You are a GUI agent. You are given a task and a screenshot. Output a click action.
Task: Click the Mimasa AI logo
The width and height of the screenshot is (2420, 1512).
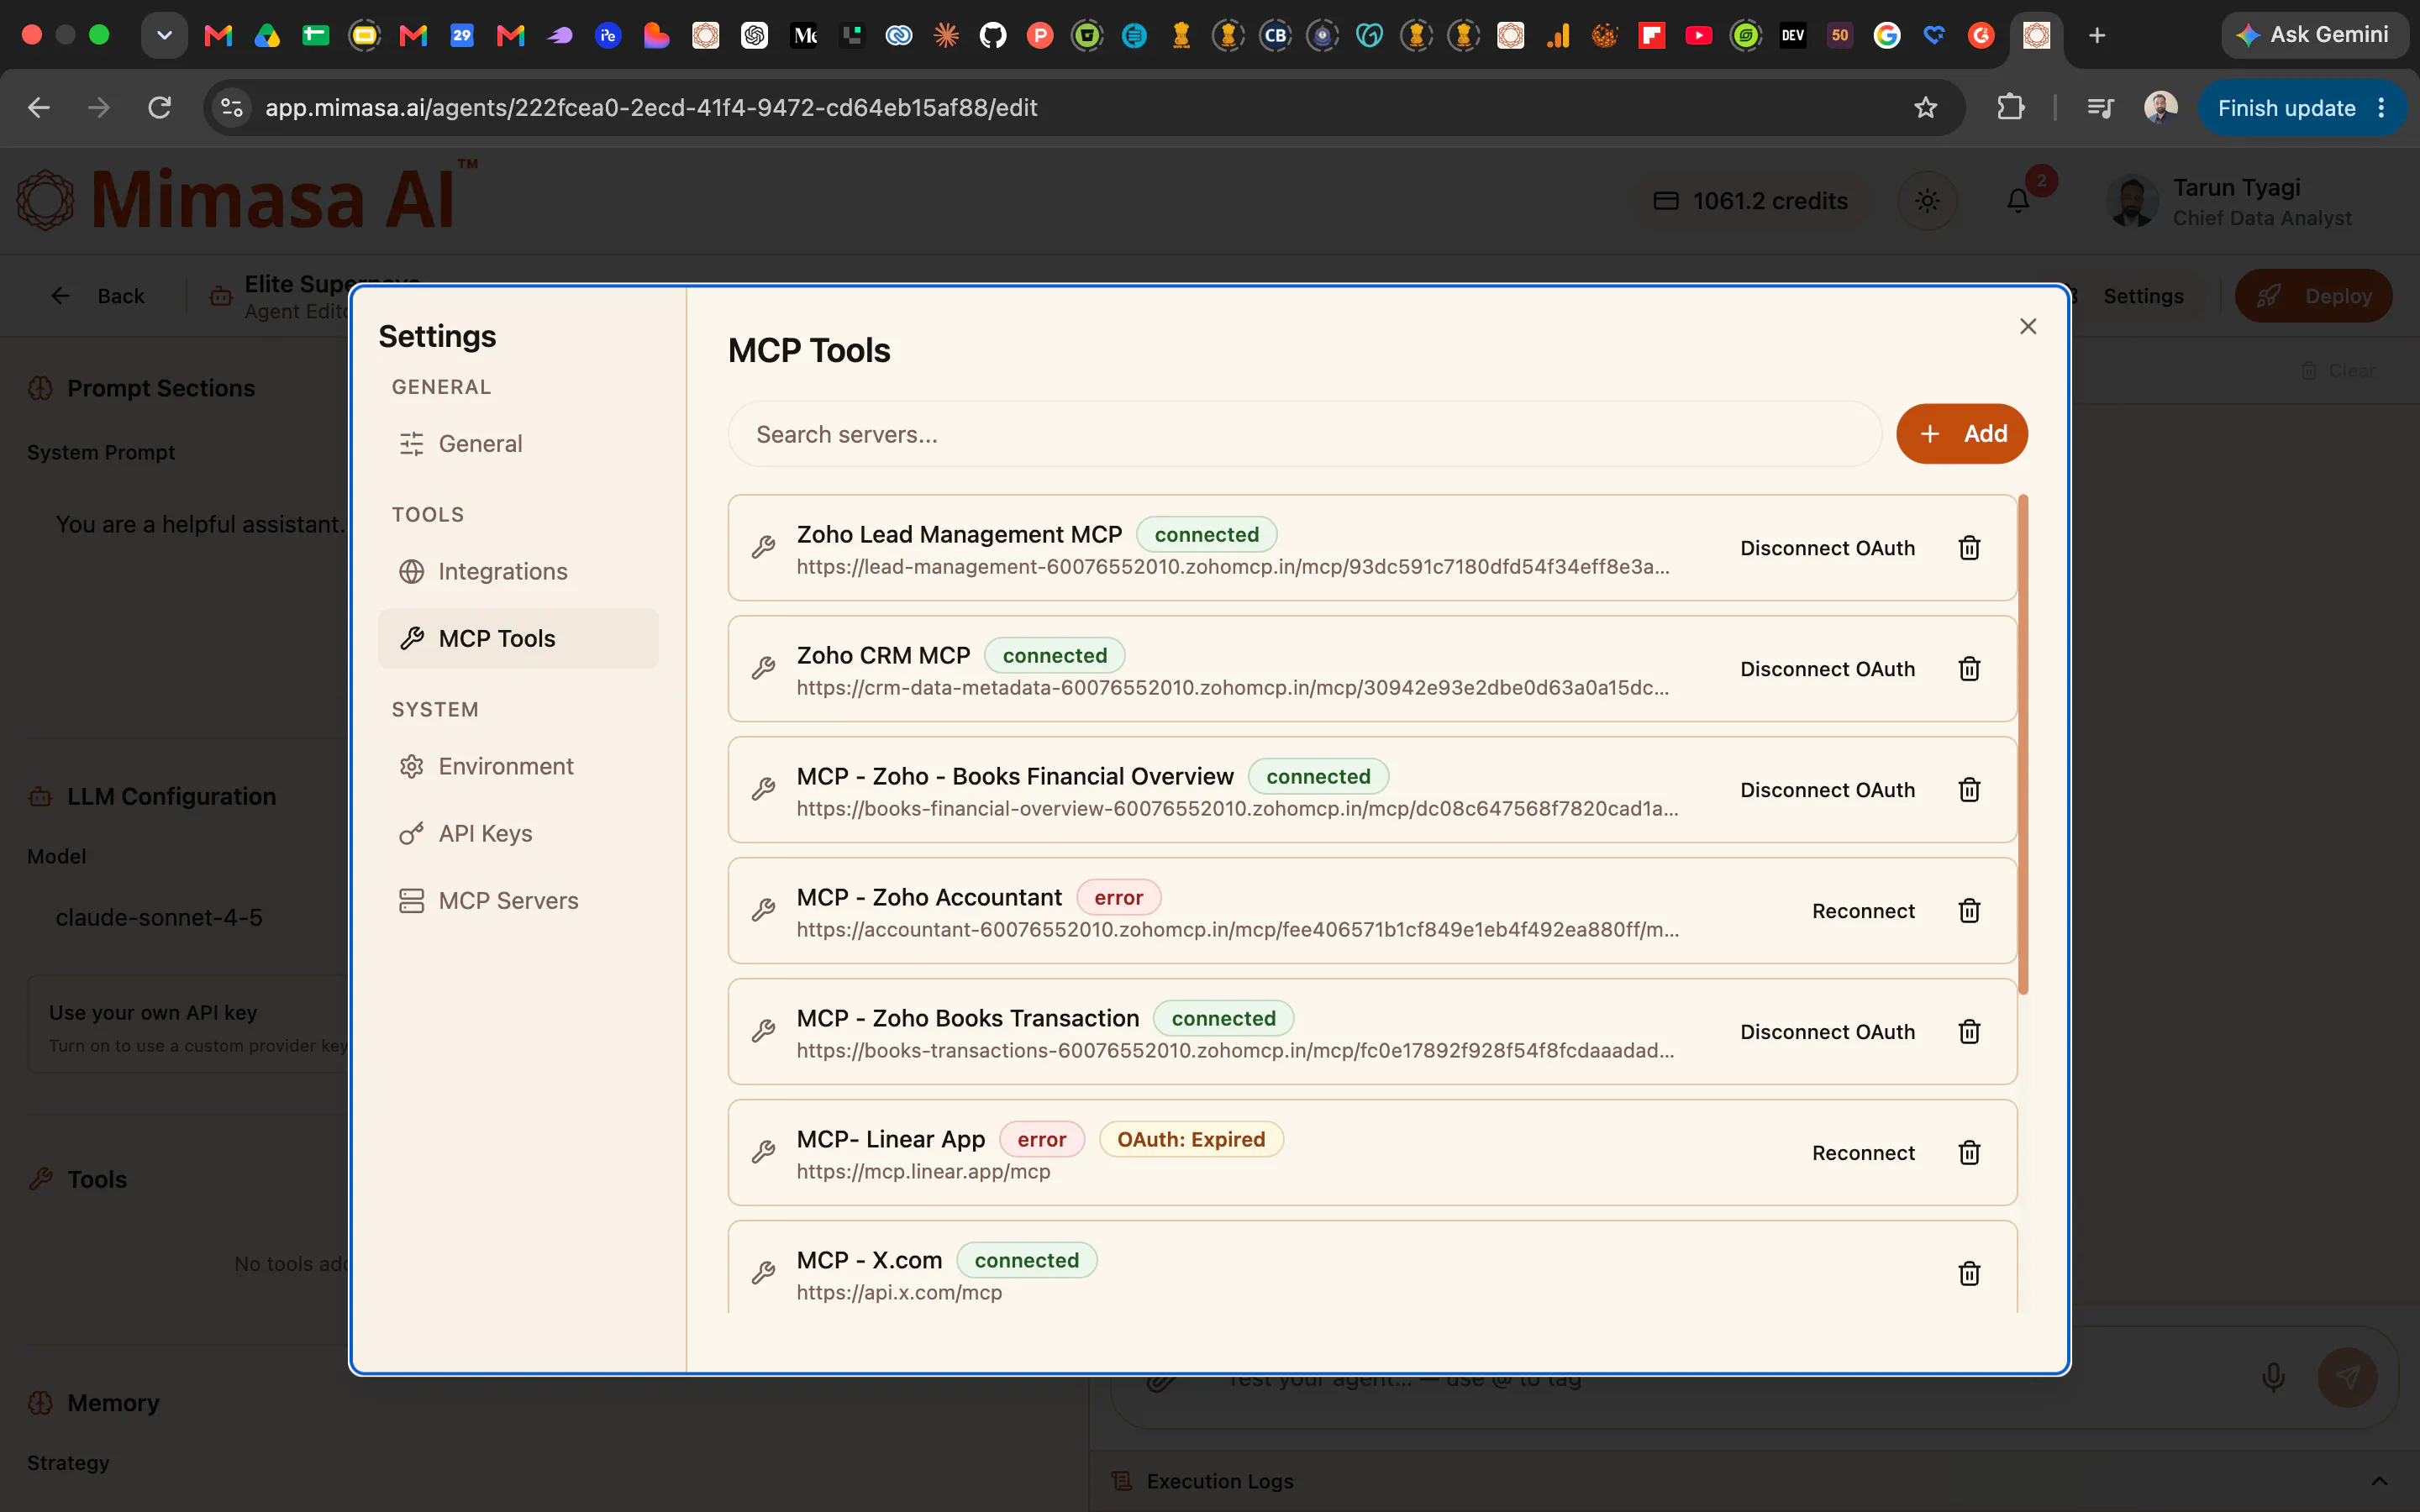[x=247, y=197]
